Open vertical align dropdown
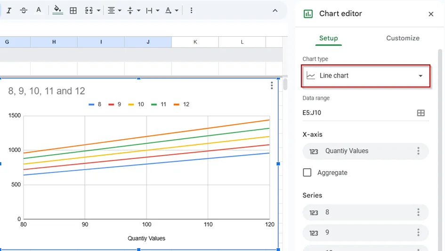The height and width of the screenshot is (251, 445). point(134,10)
